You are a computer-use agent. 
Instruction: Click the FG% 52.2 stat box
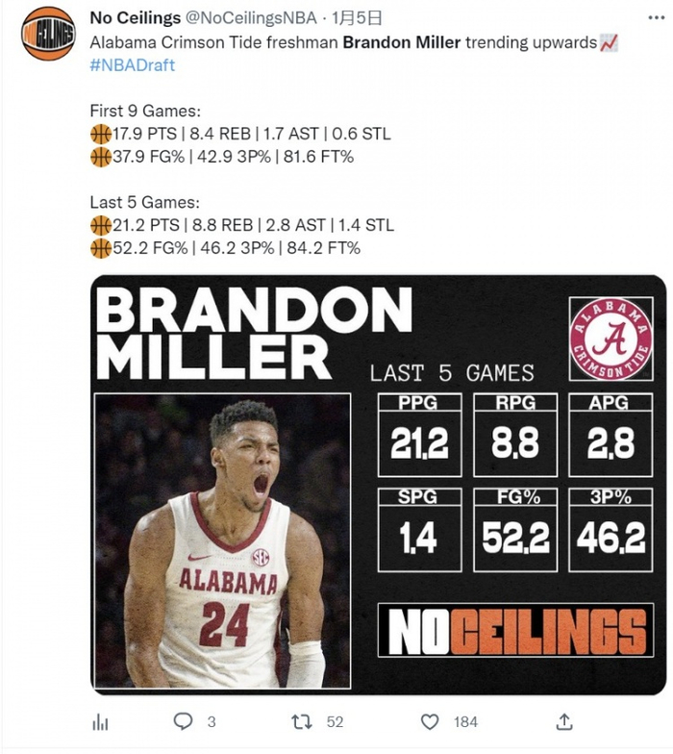point(515,531)
